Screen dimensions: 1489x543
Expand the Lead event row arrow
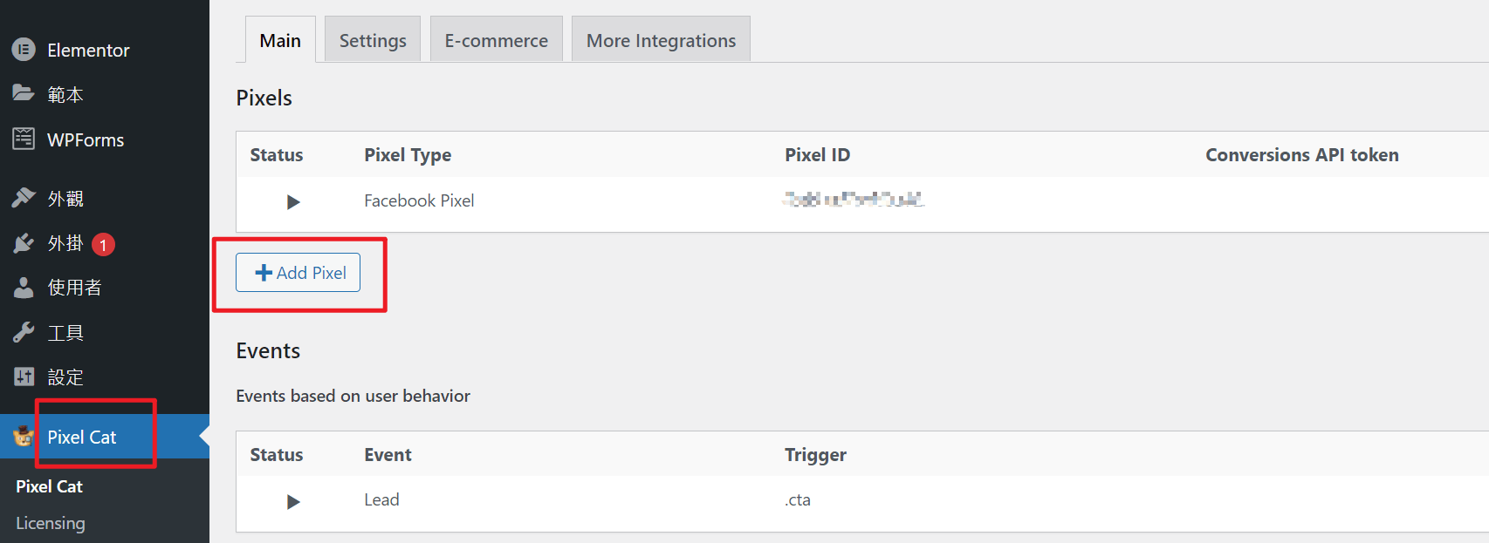[x=293, y=501]
